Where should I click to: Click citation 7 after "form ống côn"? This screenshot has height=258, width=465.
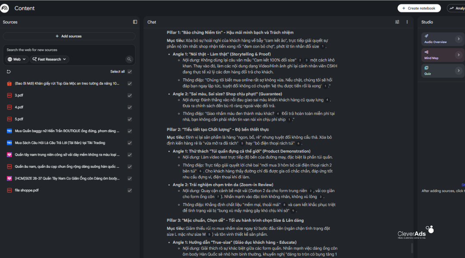pyautogui.click(x=218, y=197)
